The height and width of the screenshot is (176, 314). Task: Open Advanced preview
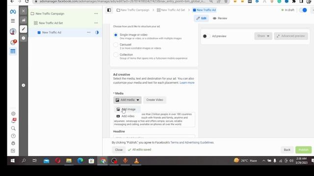pyautogui.click(x=291, y=36)
